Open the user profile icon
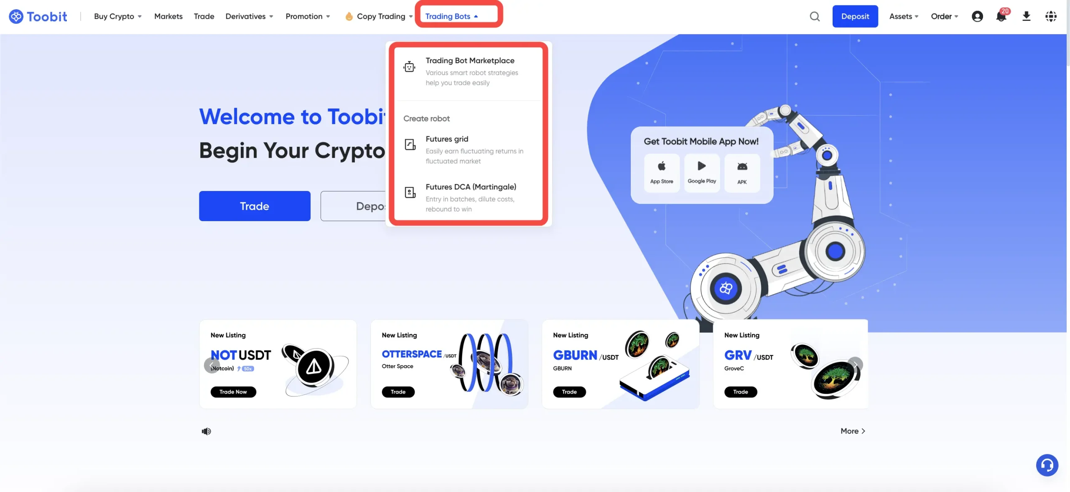 click(977, 16)
